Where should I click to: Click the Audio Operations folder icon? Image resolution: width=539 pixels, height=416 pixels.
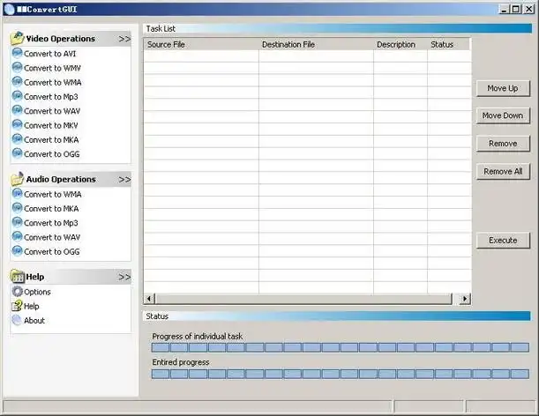(17, 179)
